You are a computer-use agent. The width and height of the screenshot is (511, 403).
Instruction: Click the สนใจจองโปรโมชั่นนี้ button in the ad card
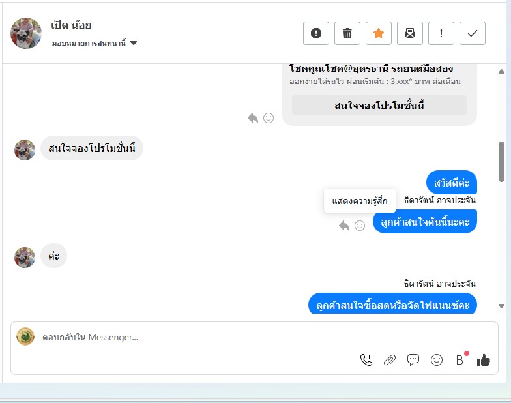coord(379,105)
